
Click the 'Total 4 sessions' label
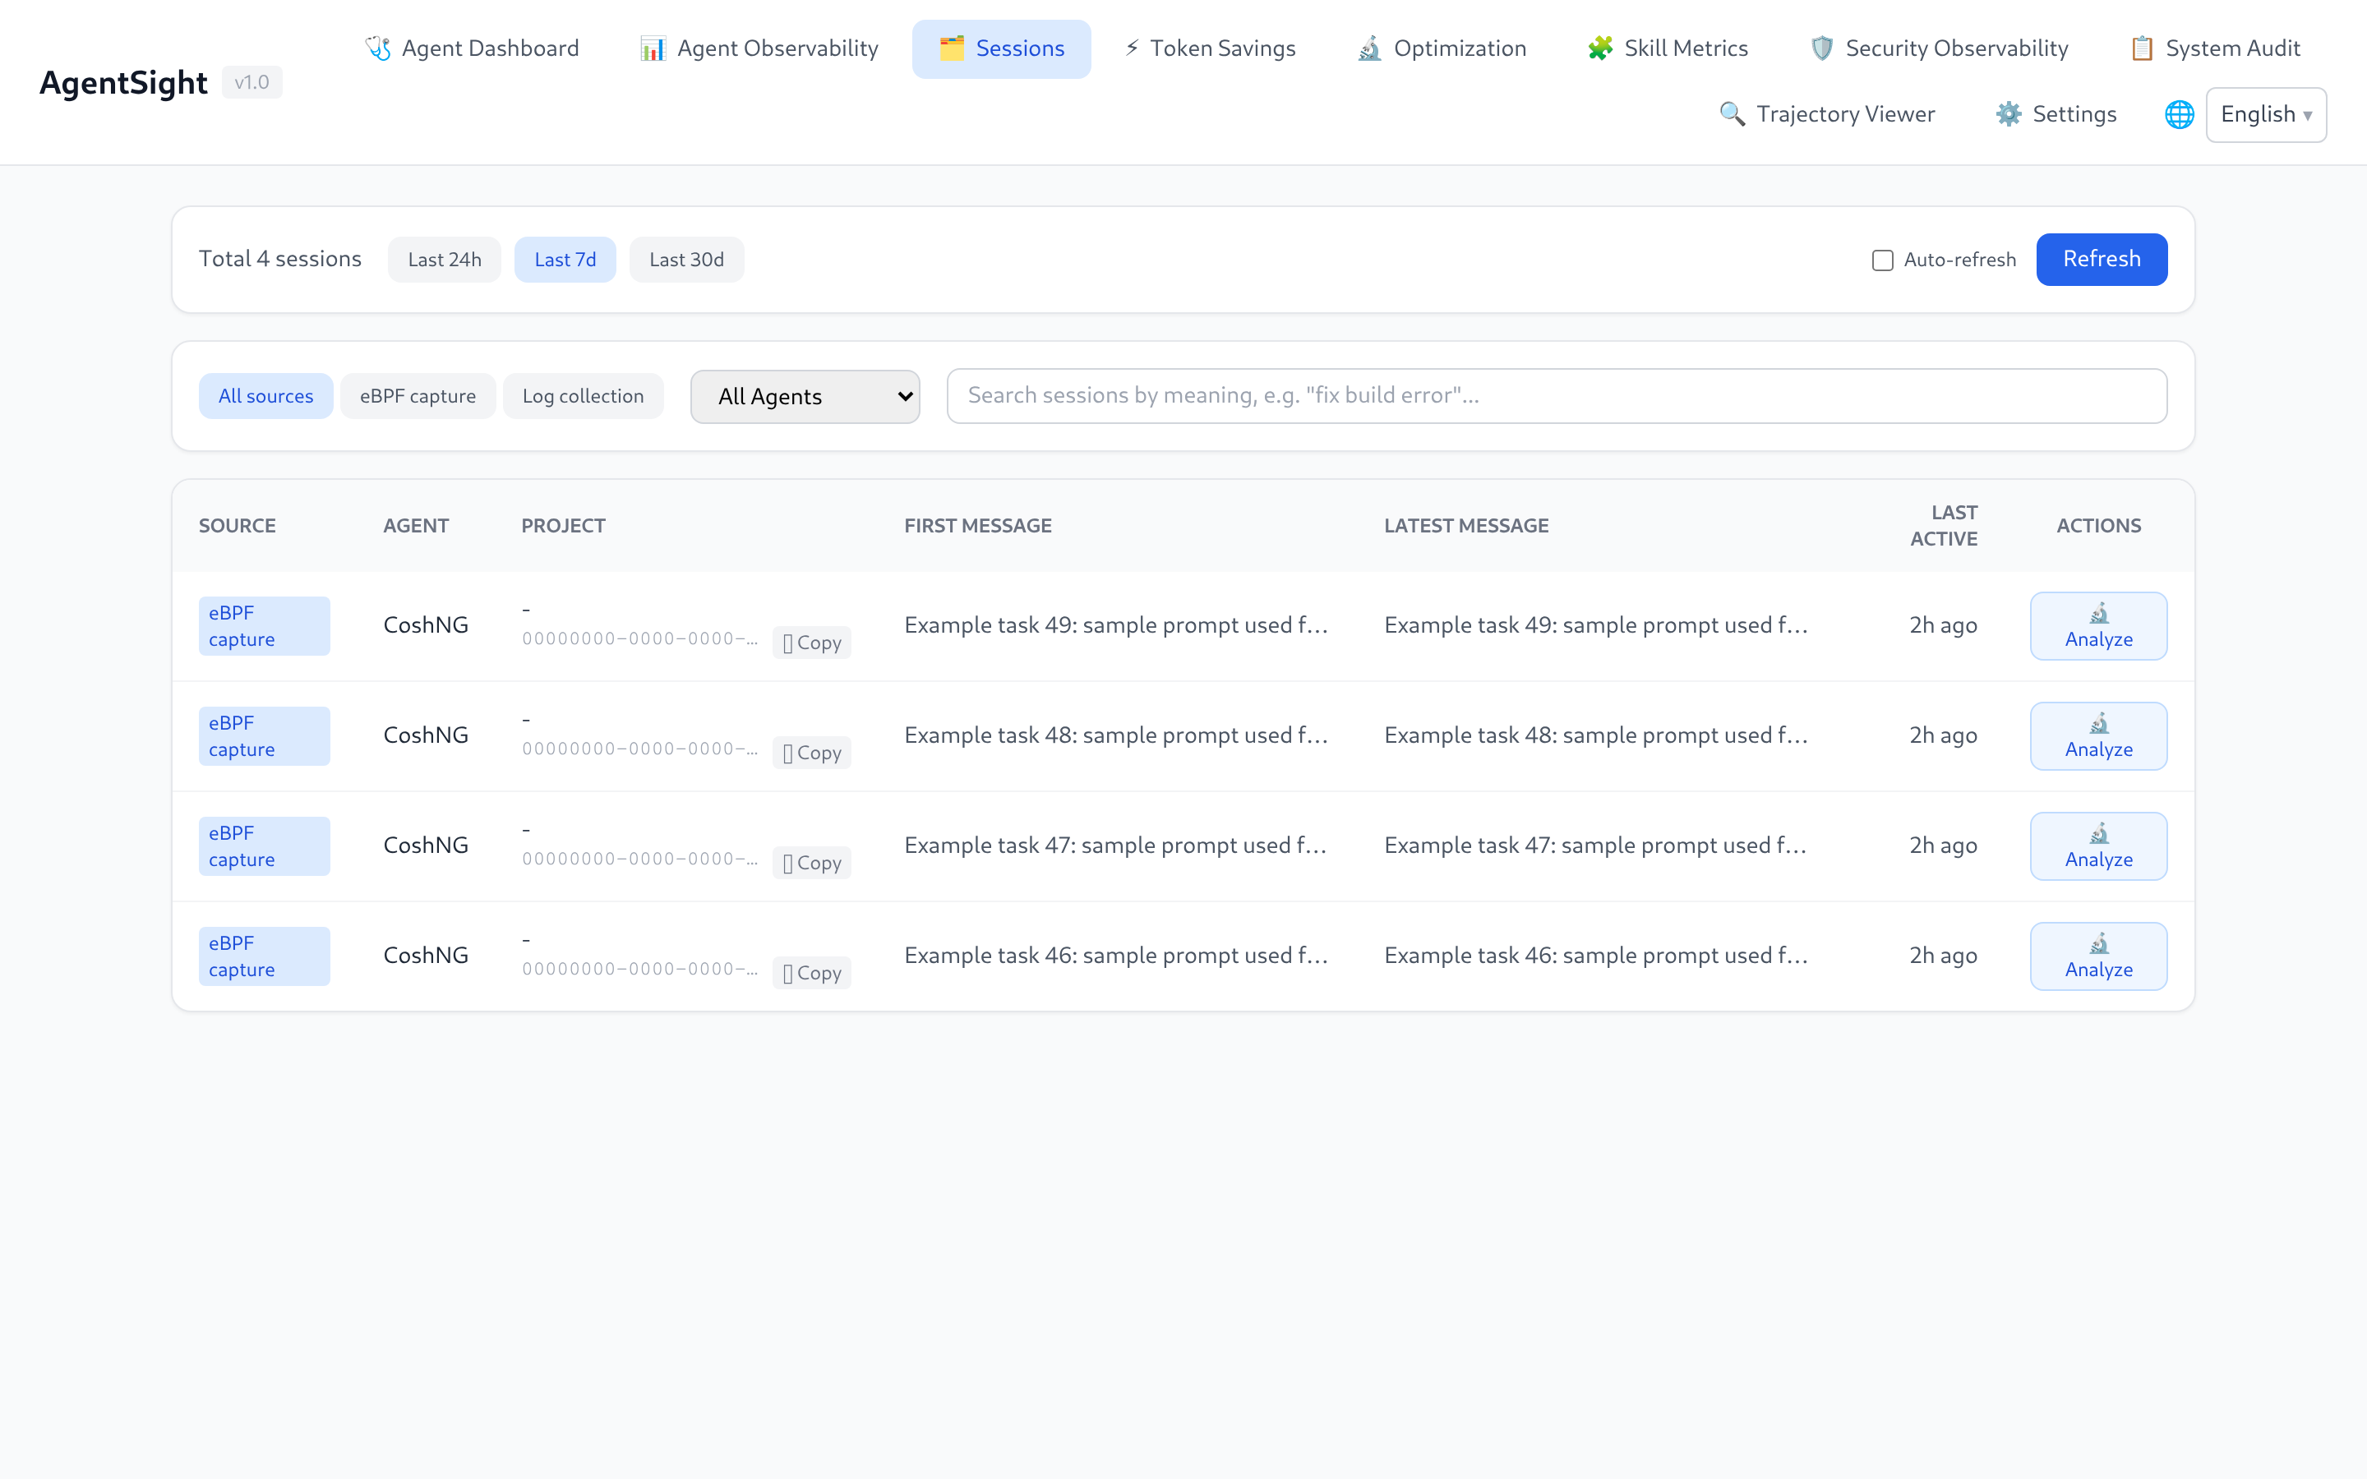click(279, 259)
